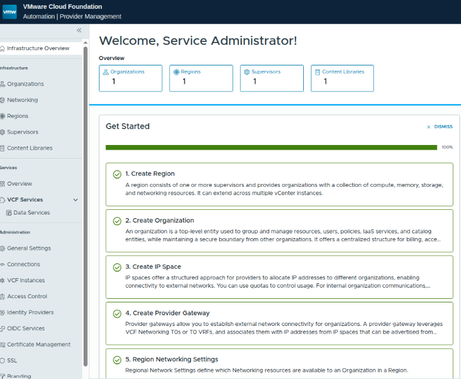Click the Networking sidebar icon
The height and width of the screenshot is (379, 461).
tap(2, 100)
